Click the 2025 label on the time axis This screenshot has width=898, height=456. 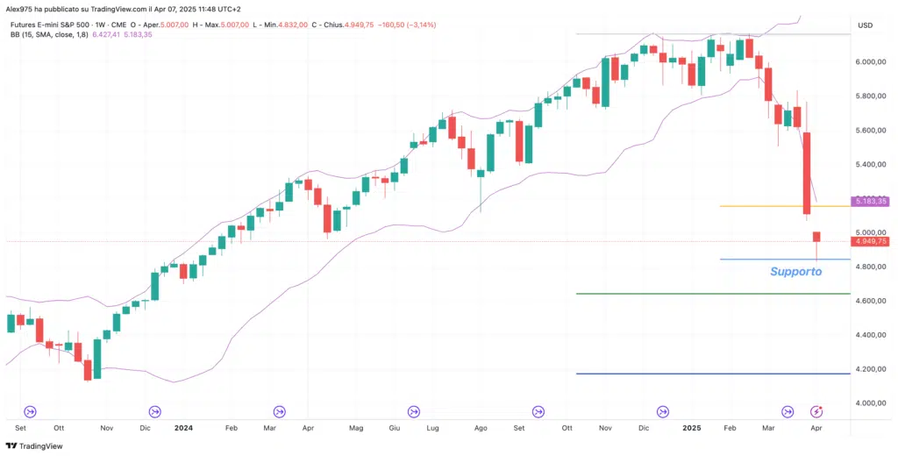[x=694, y=429]
